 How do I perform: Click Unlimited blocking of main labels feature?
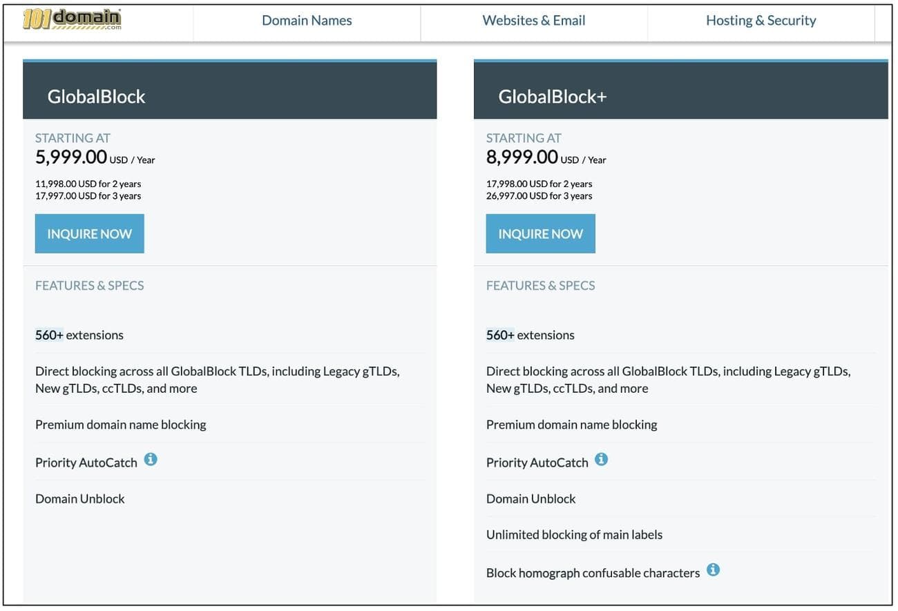pyautogui.click(x=574, y=534)
